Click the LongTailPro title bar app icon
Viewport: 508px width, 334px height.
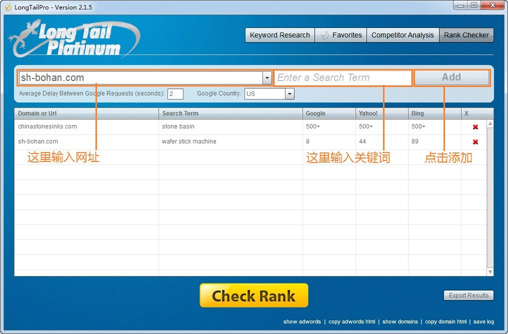[x=8, y=7]
